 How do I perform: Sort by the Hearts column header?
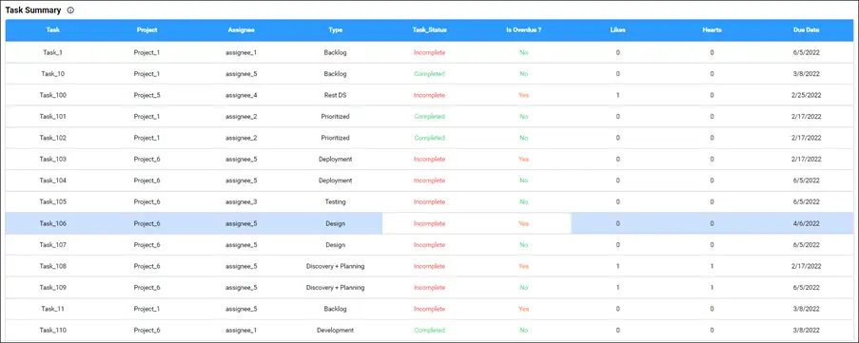pos(713,30)
